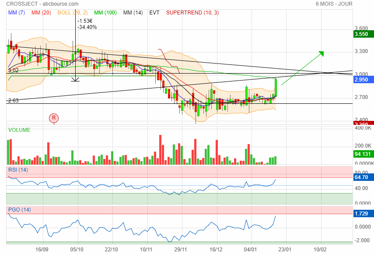Click the 2.63 support level label
The width and height of the screenshot is (374, 254).
[13, 100]
